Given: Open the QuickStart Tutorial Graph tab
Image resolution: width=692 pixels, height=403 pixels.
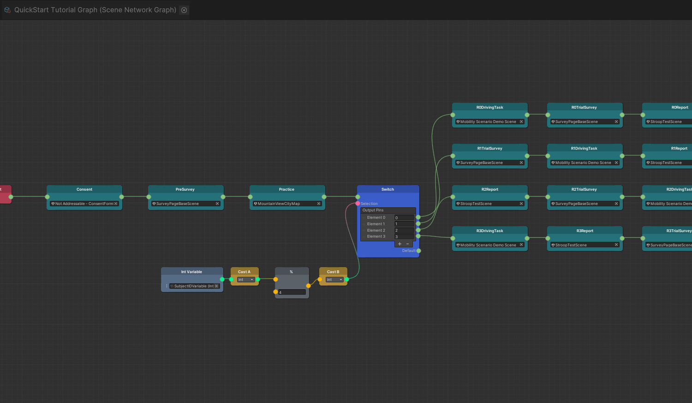Looking at the screenshot, I should pos(95,10).
